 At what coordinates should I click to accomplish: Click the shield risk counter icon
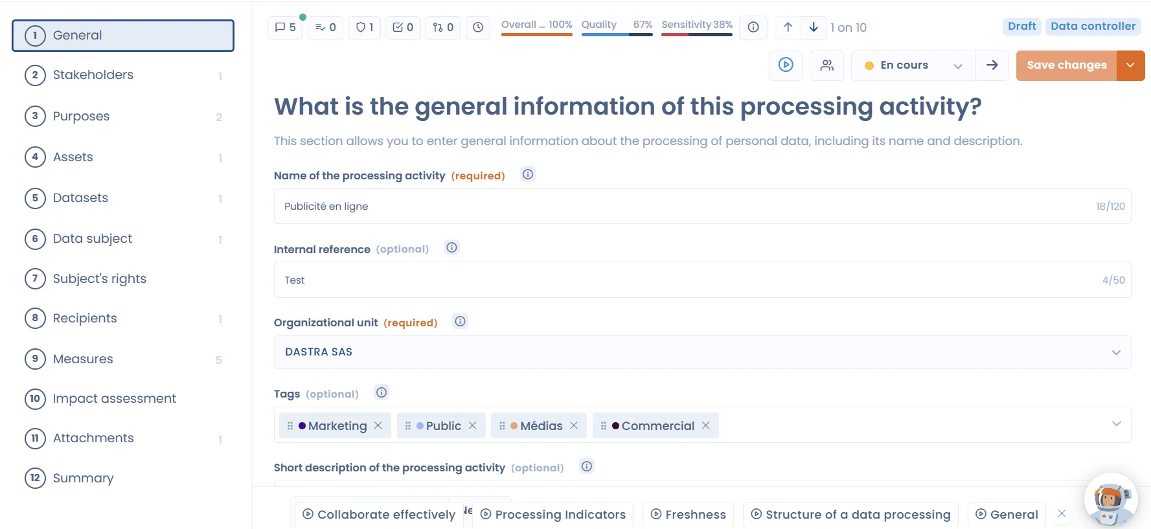click(365, 27)
